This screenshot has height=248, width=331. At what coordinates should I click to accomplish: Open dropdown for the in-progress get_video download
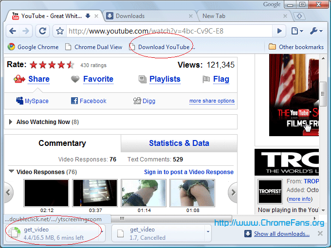point(102,232)
